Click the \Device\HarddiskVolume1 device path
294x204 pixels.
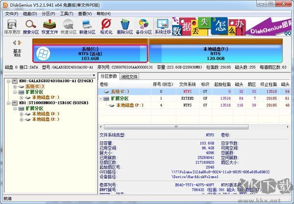pyautogui.click(x=195, y=177)
